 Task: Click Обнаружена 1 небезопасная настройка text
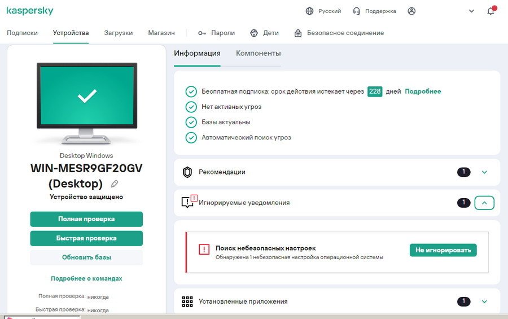point(299,257)
